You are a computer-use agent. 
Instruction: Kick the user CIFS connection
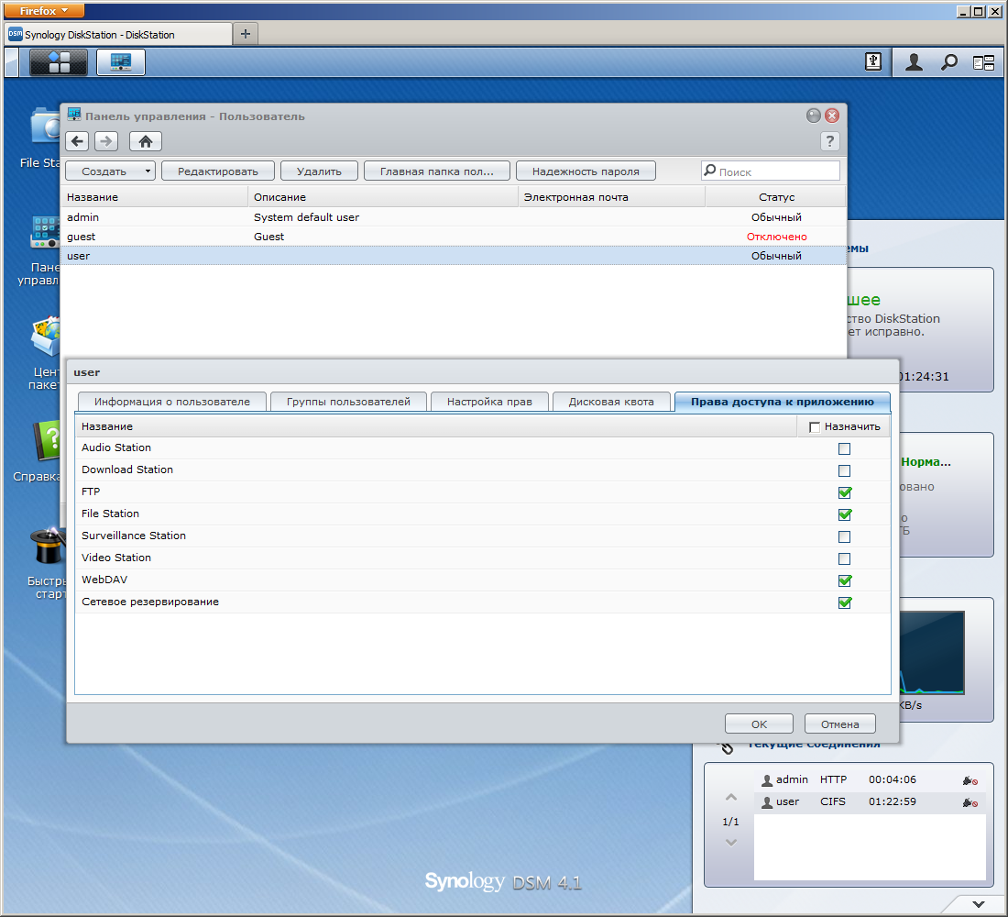tap(970, 802)
